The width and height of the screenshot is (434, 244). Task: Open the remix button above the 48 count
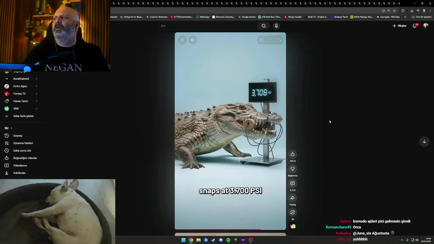[293, 212]
